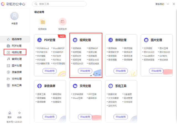Viewport: 177px width, 124px height.
Task: Open PDF合并 tool link
Action: pyautogui.click(x=57, y=56)
